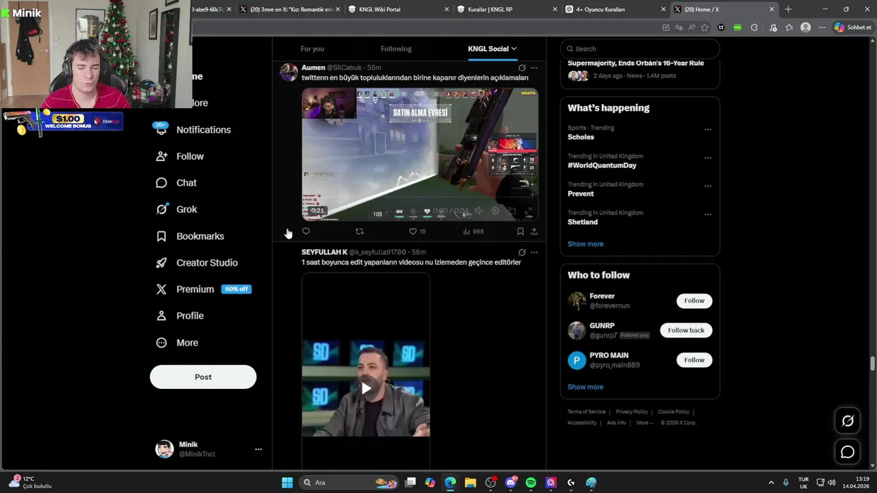Add this page to browser favorites star
This screenshot has height=493, width=877.
[x=704, y=27]
